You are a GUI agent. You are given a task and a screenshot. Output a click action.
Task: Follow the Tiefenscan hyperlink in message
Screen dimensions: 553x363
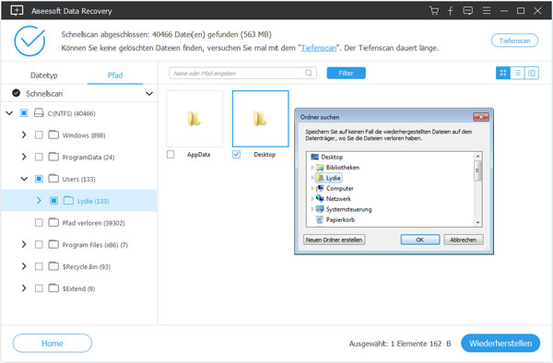(319, 48)
